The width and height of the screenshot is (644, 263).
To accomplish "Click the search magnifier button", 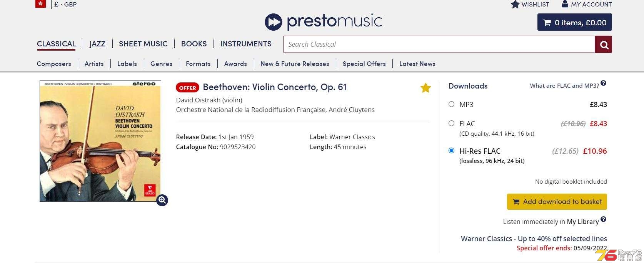I will tap(603, 44).
